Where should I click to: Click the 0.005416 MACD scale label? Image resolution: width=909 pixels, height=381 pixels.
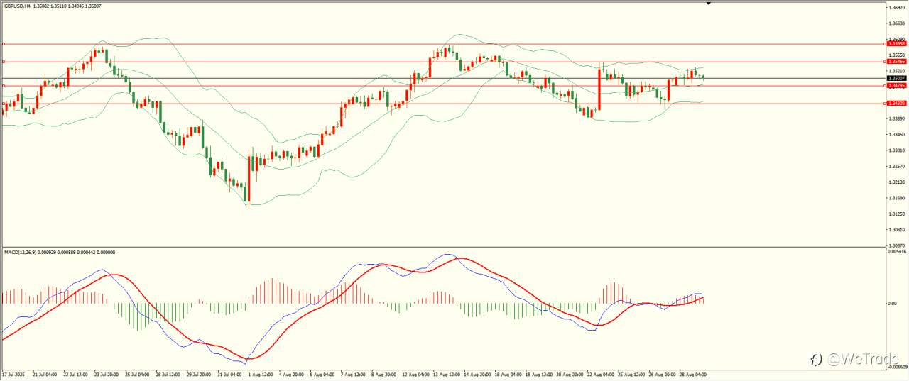(897, 251)
